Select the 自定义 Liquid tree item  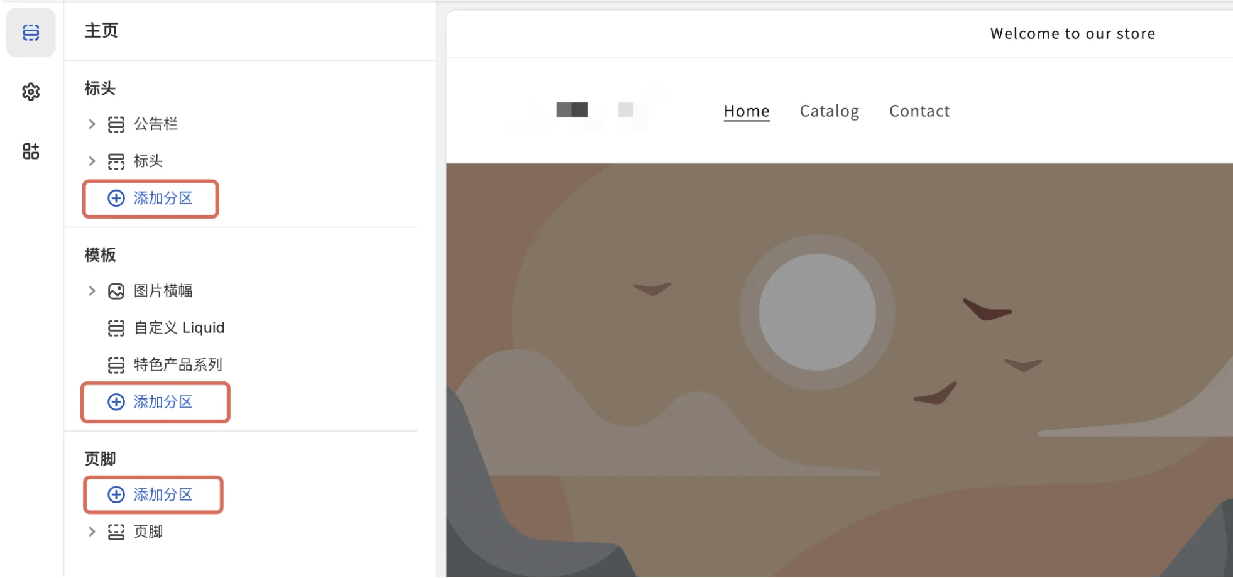coord(179,328)
